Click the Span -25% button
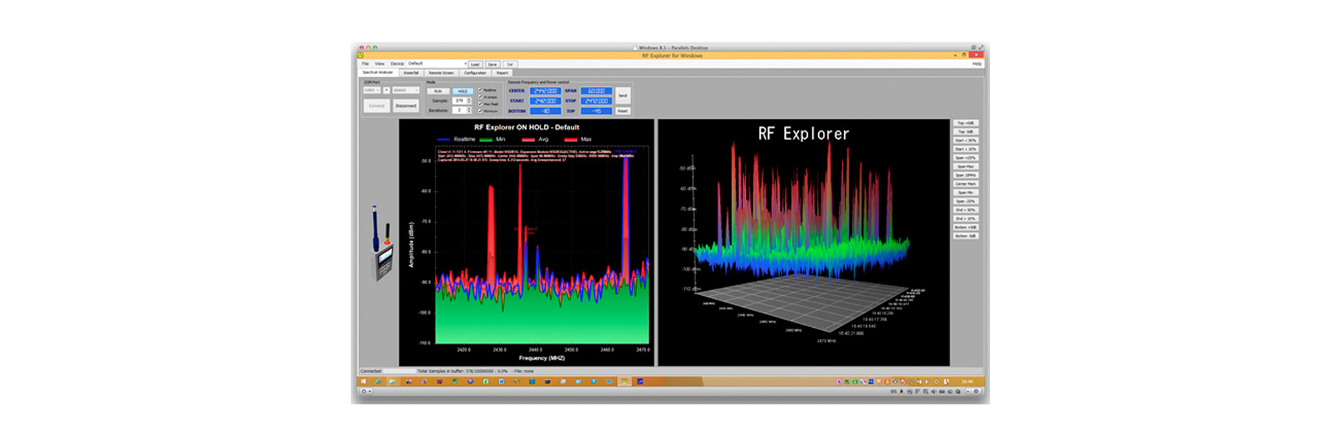 (x=966, y=201)
